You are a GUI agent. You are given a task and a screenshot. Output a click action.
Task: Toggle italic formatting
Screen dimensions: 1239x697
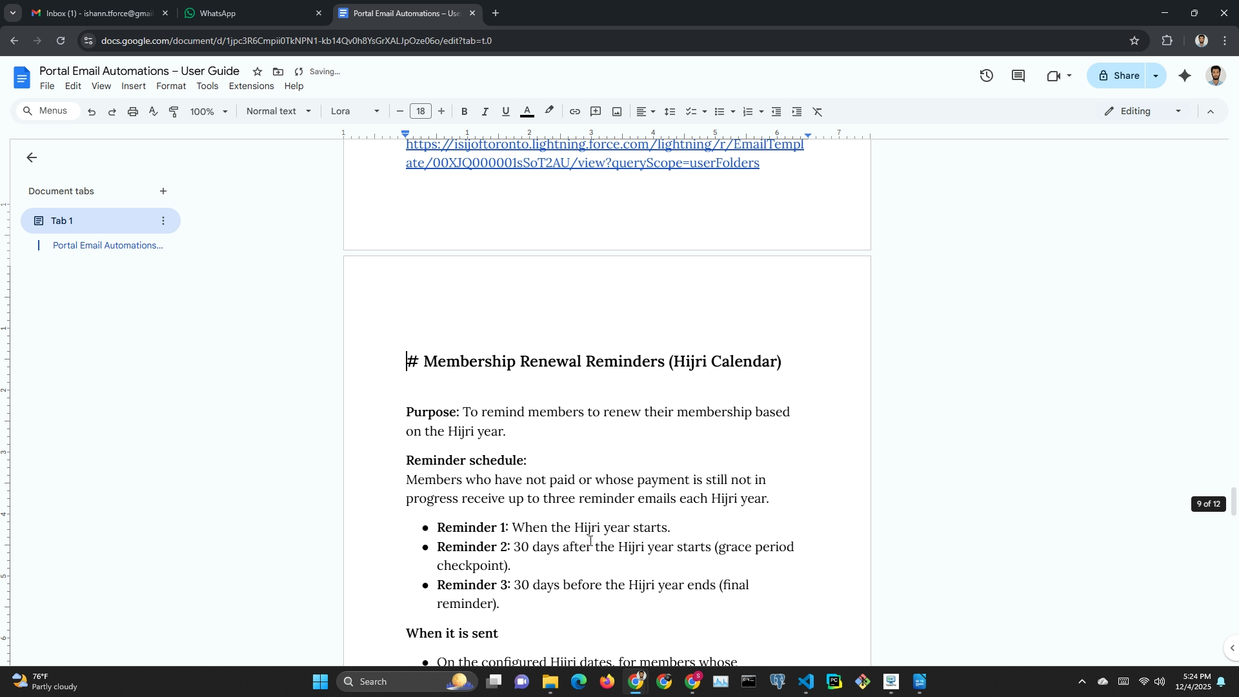pos(485,112)
